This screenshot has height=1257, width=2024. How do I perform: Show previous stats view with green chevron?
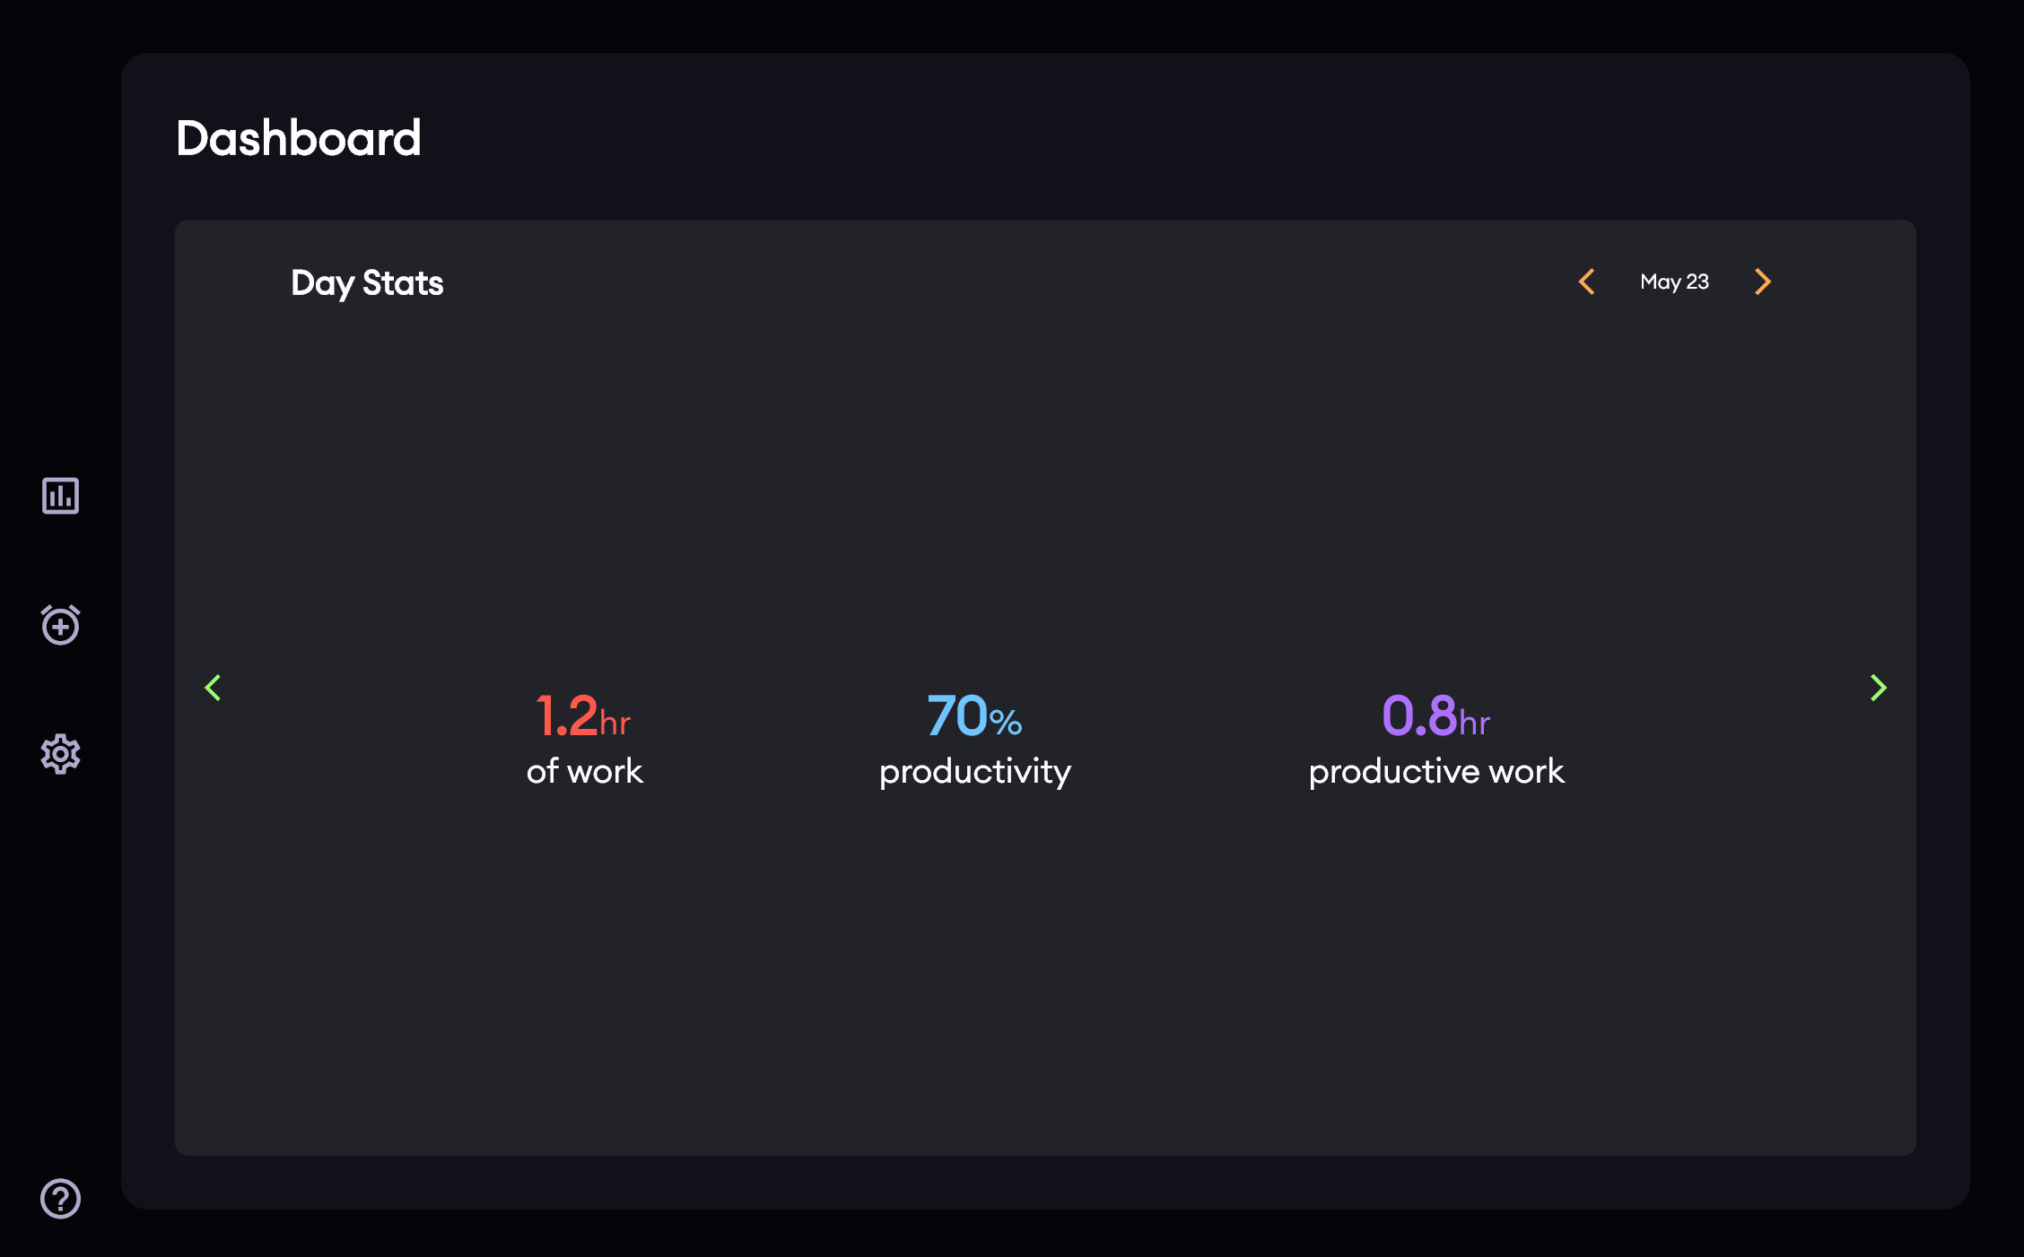click(214, 688)
